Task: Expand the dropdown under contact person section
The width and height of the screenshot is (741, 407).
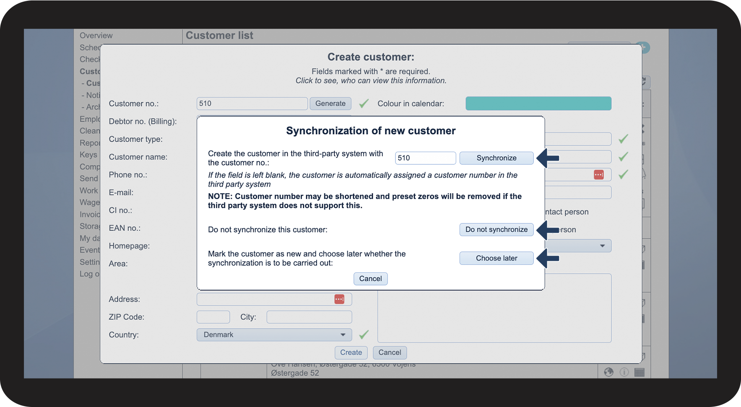Action: pyautogui.click(x=602, y=246)
